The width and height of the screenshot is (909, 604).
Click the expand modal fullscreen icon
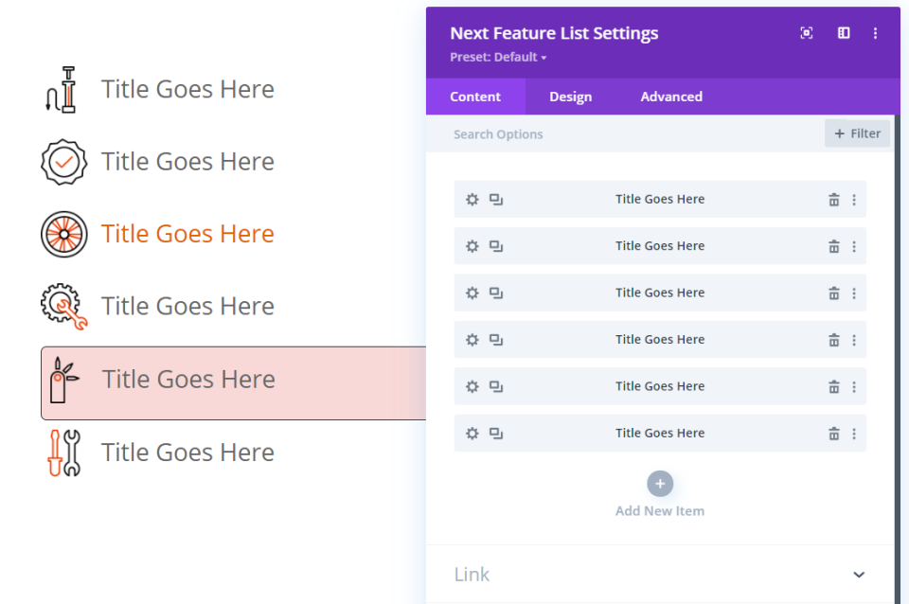(807, 33)
